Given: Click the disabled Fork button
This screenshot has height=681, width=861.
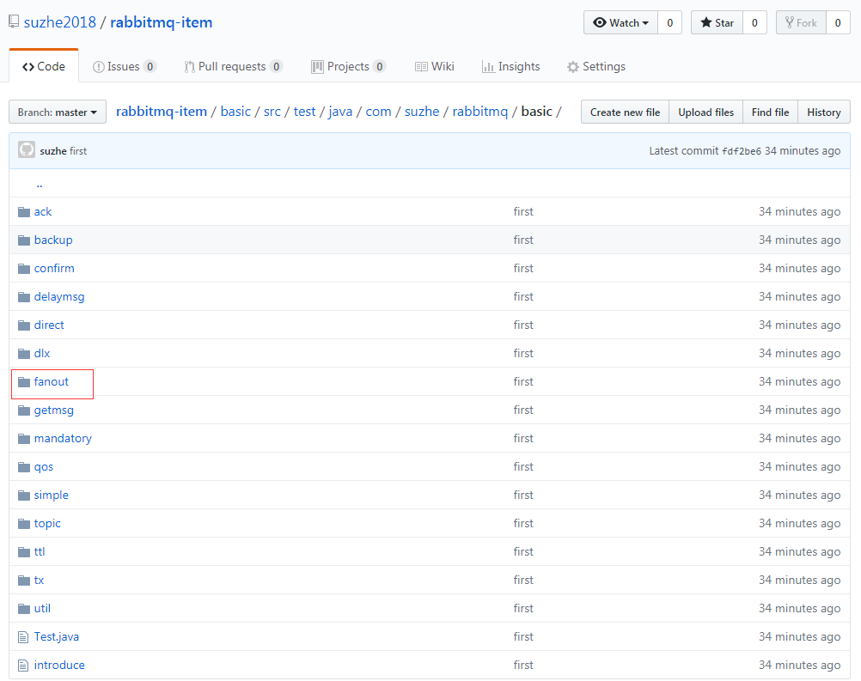Looking at the screenshot, I should click(x=801, y=22).
